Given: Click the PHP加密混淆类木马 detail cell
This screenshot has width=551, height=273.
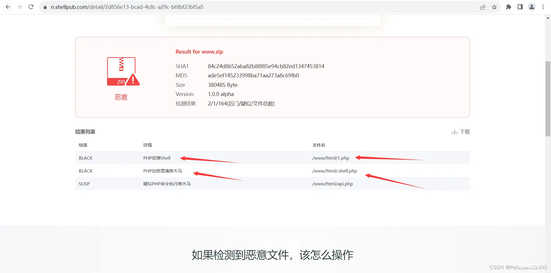Looking at the screenshot, I should (x=163, y=171).
